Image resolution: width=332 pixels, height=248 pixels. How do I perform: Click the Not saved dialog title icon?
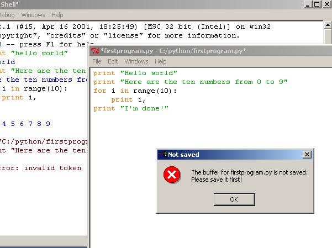pos(162,155)
